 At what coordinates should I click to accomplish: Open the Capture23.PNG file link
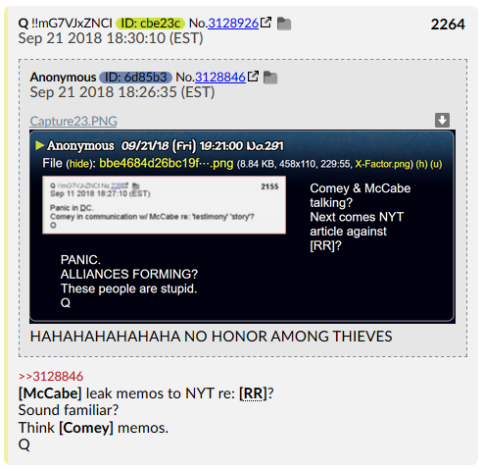[x=73, y=121]
